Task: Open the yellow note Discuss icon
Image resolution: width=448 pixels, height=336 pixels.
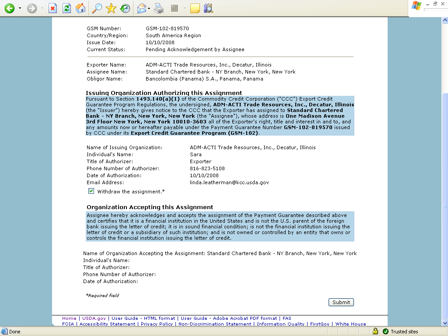Action: [195, 8]
